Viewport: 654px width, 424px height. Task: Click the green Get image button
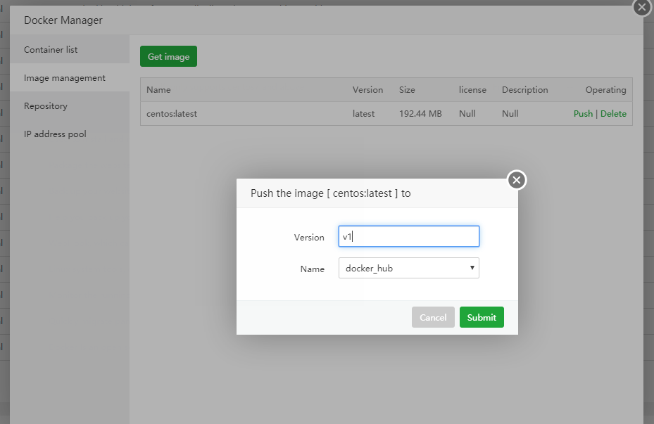click(168, 56)
